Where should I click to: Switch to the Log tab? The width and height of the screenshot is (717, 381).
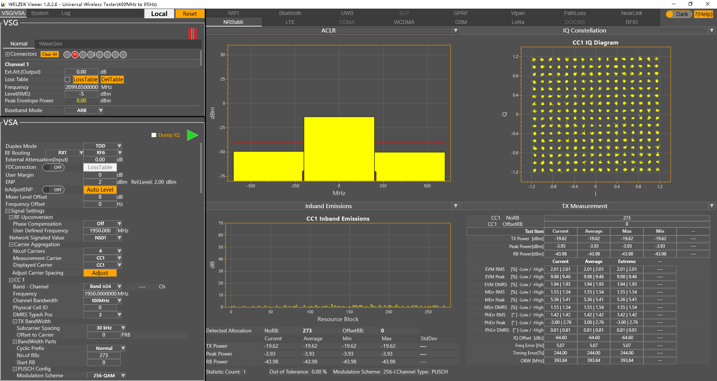tap(66, 13)
